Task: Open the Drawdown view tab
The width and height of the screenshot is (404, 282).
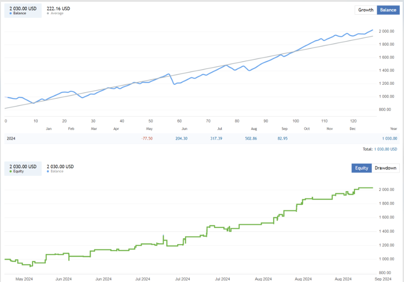Action: point(385,168)
